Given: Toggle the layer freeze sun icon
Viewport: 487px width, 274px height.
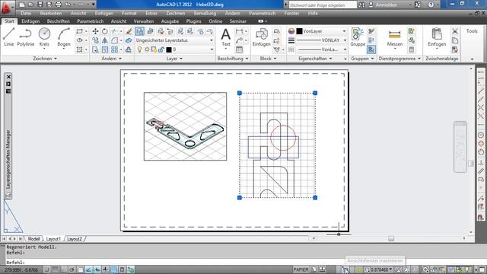Looking at the screenshot, I should tap(147, 49).
